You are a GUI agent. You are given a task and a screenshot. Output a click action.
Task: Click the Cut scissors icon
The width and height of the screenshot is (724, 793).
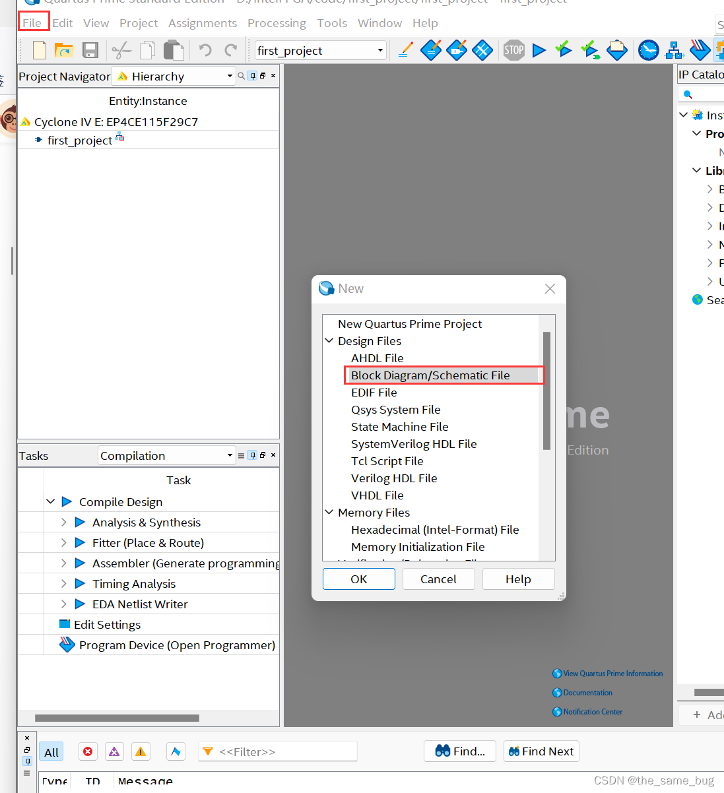121,50
